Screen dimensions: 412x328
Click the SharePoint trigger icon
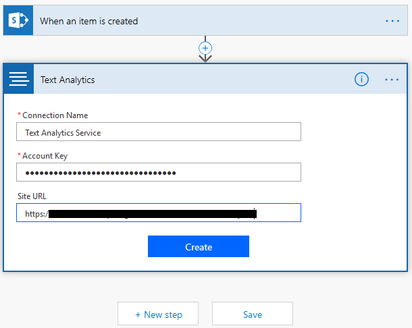(x=18, y=20)
